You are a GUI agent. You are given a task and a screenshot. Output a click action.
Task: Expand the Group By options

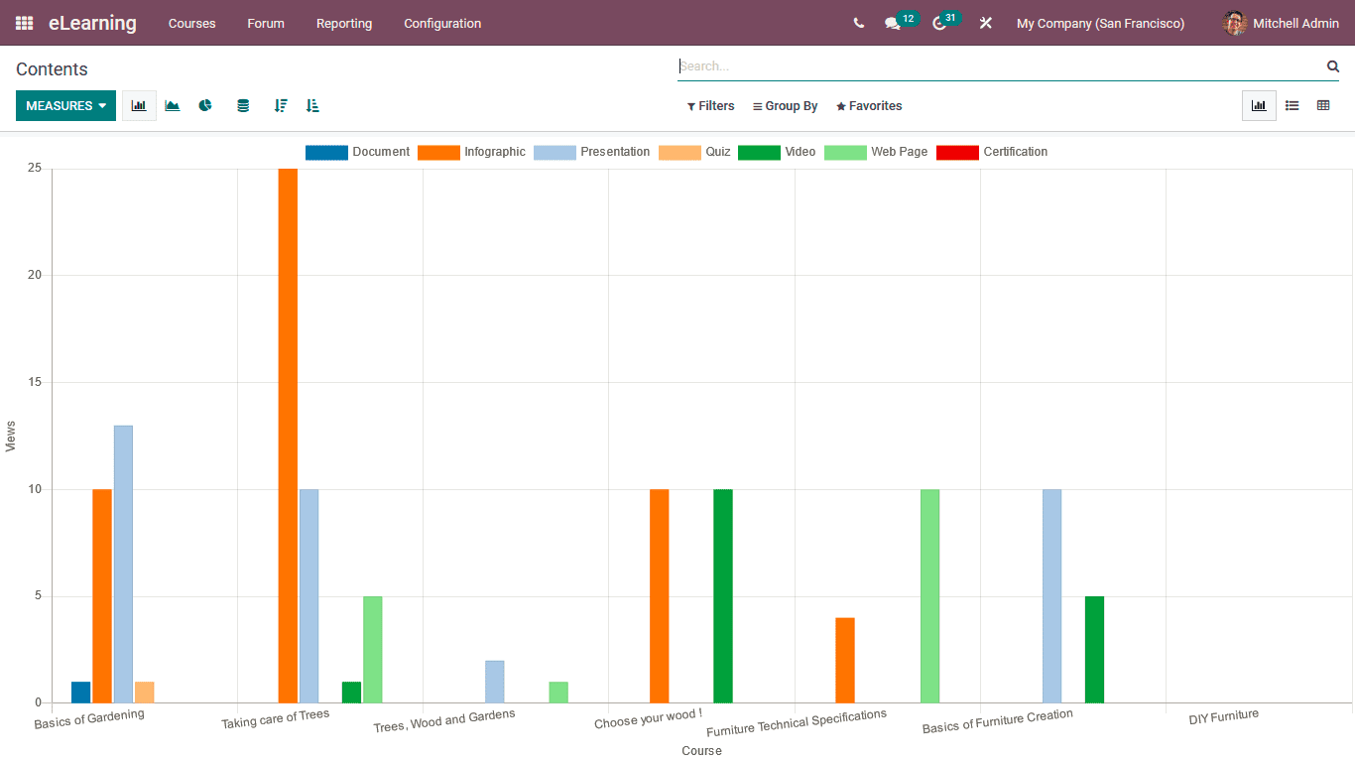[785, 105]
